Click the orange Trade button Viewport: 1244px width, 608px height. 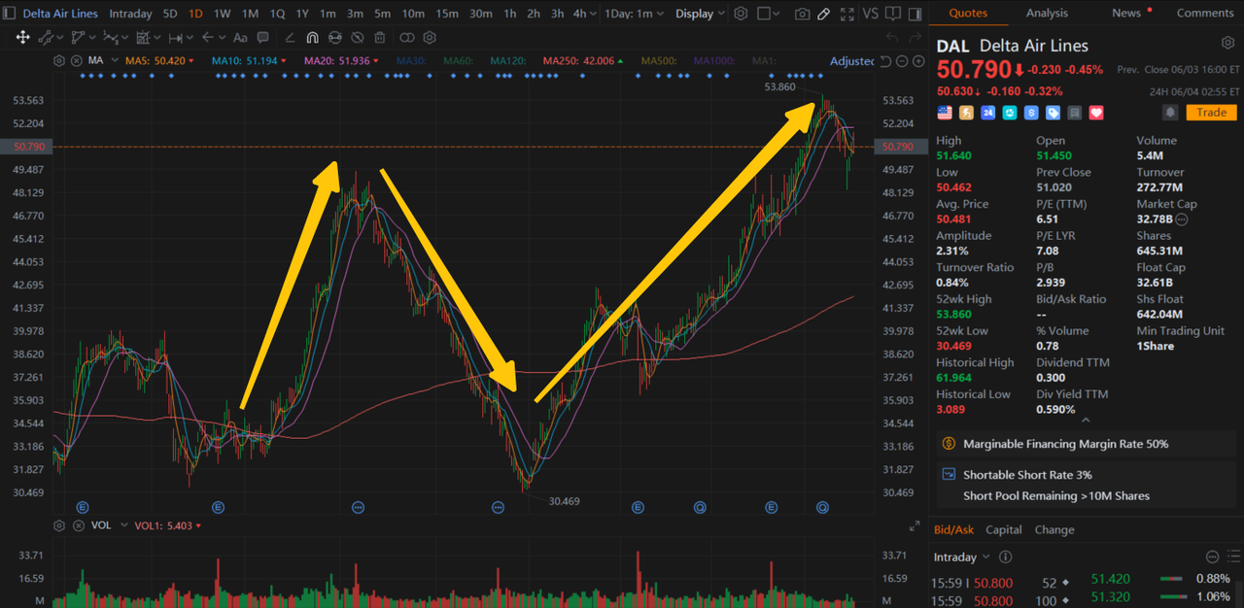point(1211,113)
